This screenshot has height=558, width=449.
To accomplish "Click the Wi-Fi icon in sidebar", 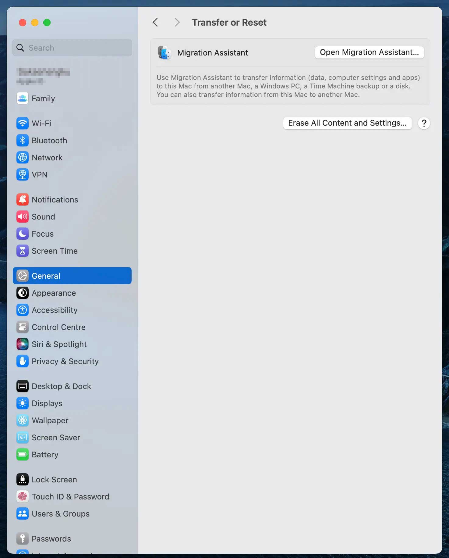I will coord(23,123).
